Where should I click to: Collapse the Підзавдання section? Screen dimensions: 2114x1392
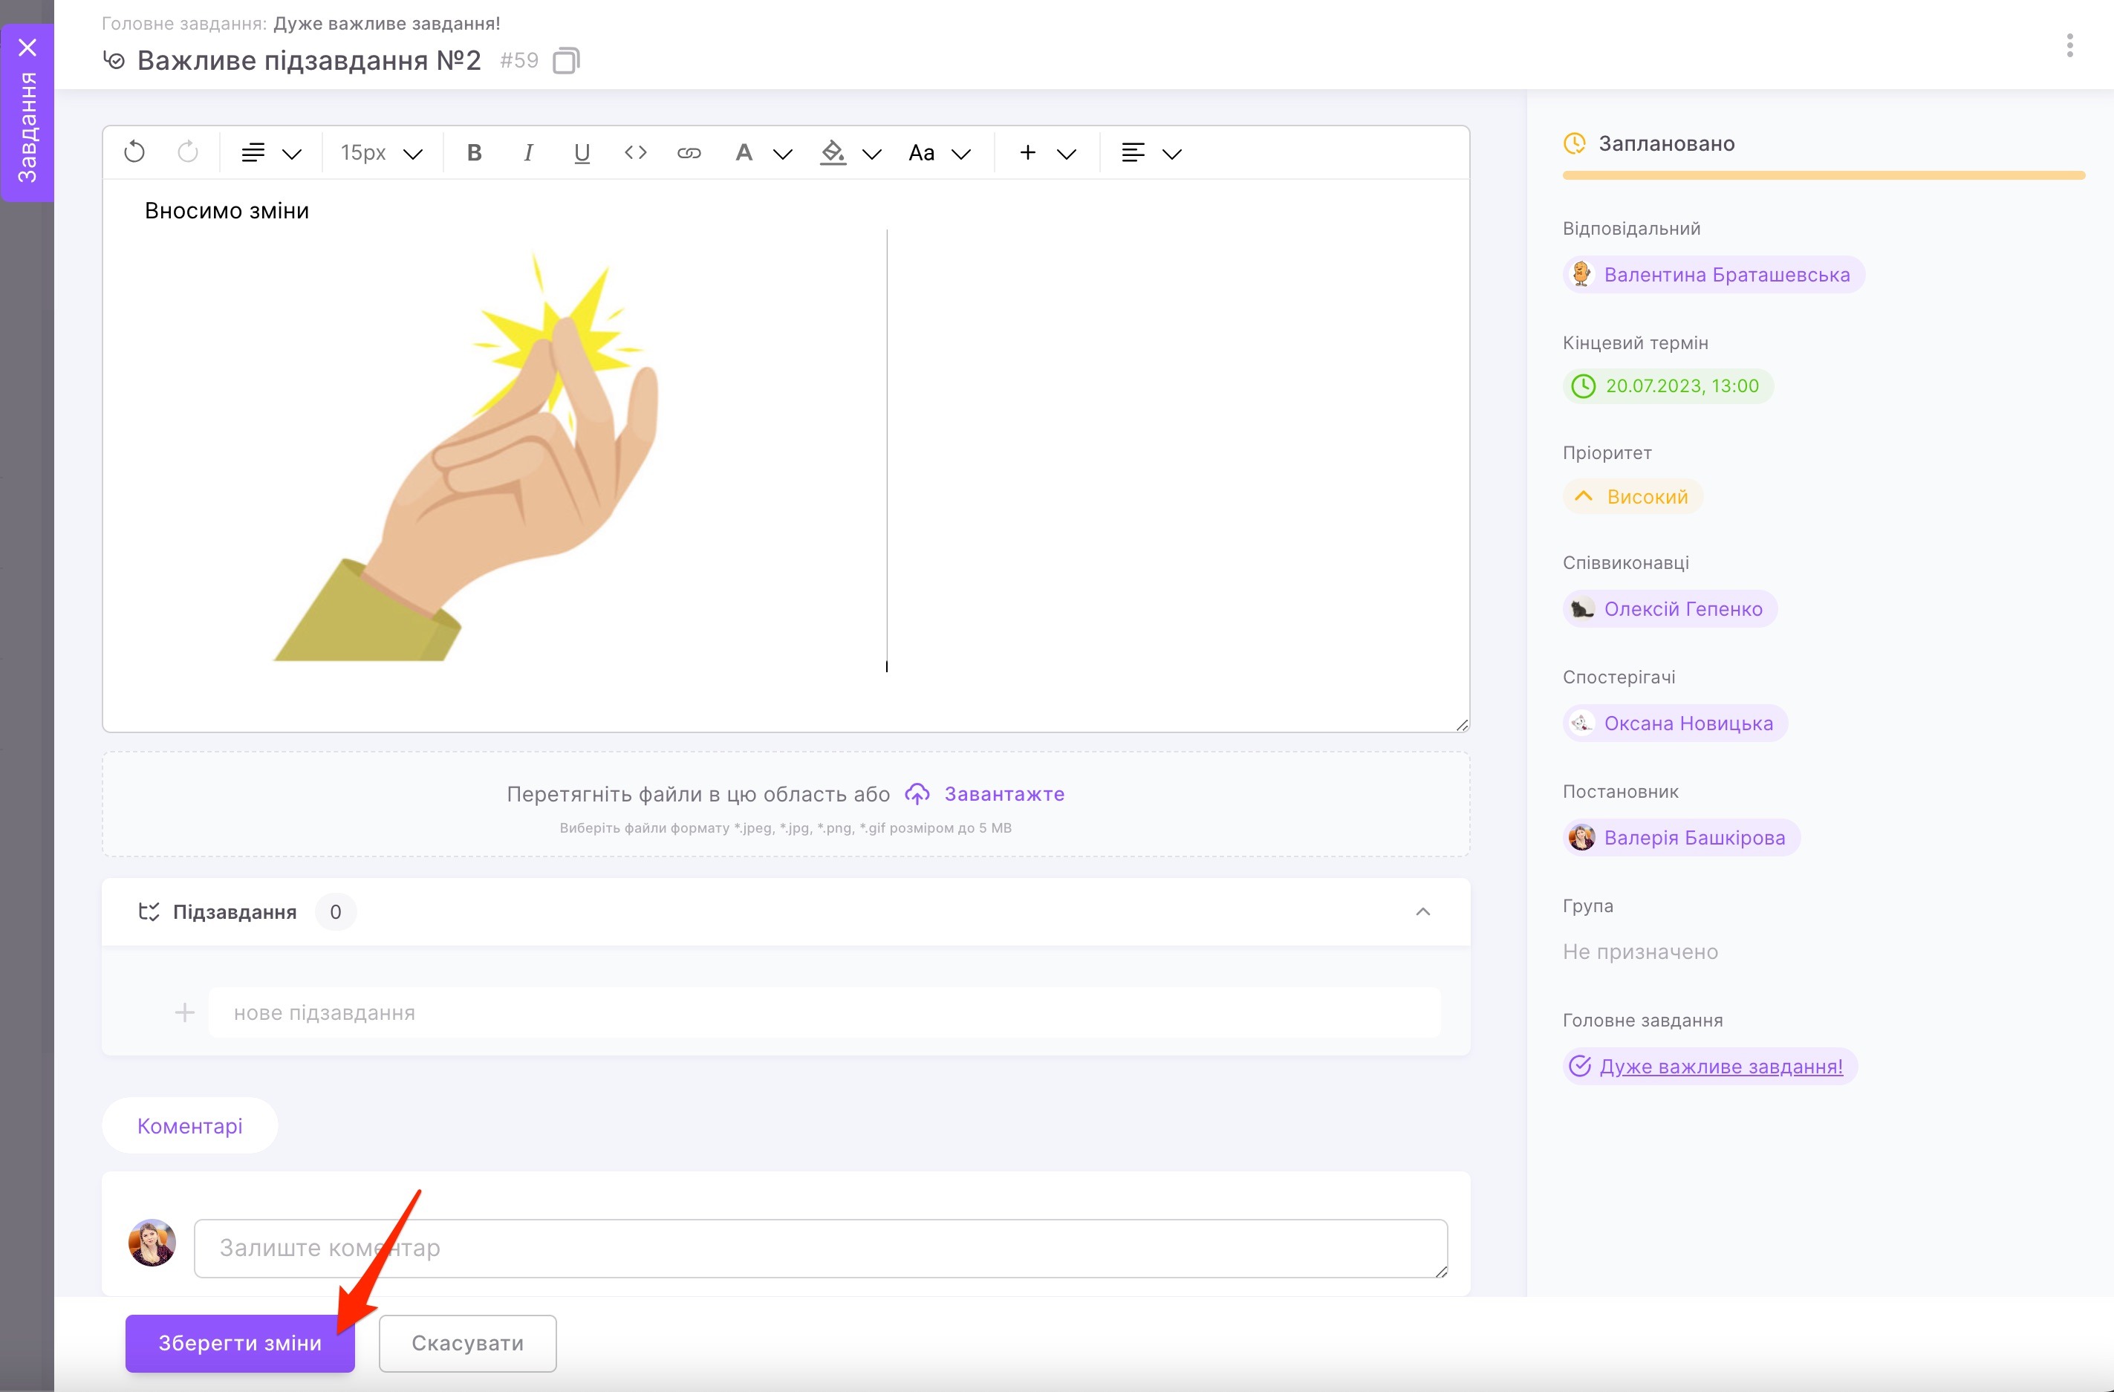[1422, 911]
